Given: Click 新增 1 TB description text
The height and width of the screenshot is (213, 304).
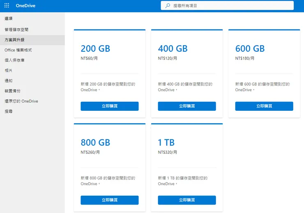Looking at the screenshot, I should (x=183, y=181).
